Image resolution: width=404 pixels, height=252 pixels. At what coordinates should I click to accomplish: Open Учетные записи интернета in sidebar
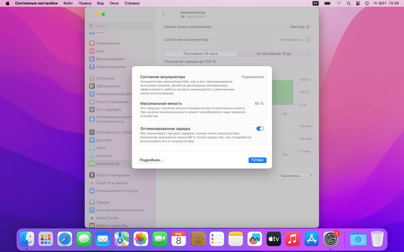coord(120,210)
